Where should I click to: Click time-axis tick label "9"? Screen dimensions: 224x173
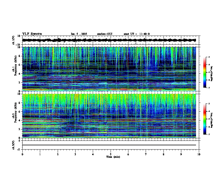point(181,154)
